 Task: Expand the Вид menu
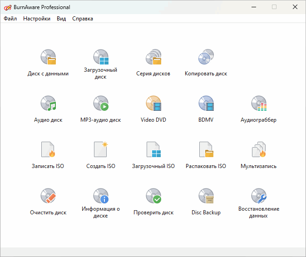(x=61, y=19)
